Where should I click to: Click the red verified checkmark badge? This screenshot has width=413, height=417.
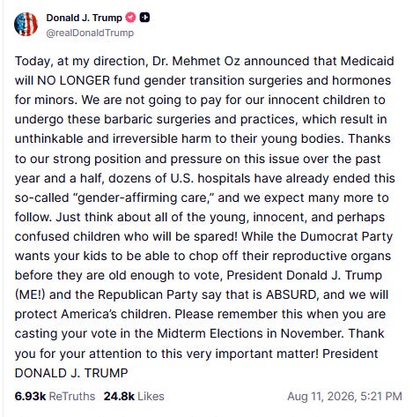click(130, 18)
